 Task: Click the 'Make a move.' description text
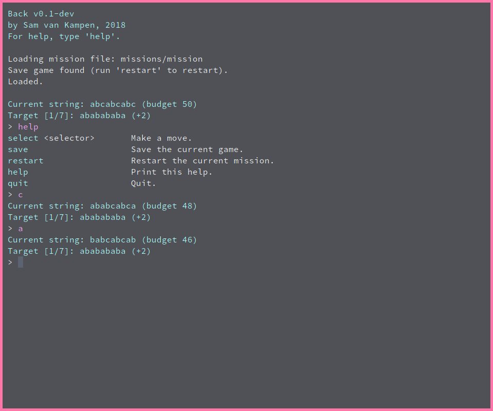coord(161,138)
